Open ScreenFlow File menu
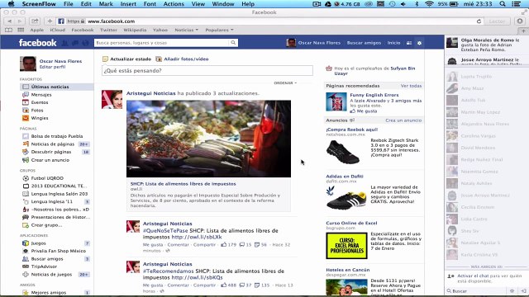 pyautogui.click(x=68, y=4)
